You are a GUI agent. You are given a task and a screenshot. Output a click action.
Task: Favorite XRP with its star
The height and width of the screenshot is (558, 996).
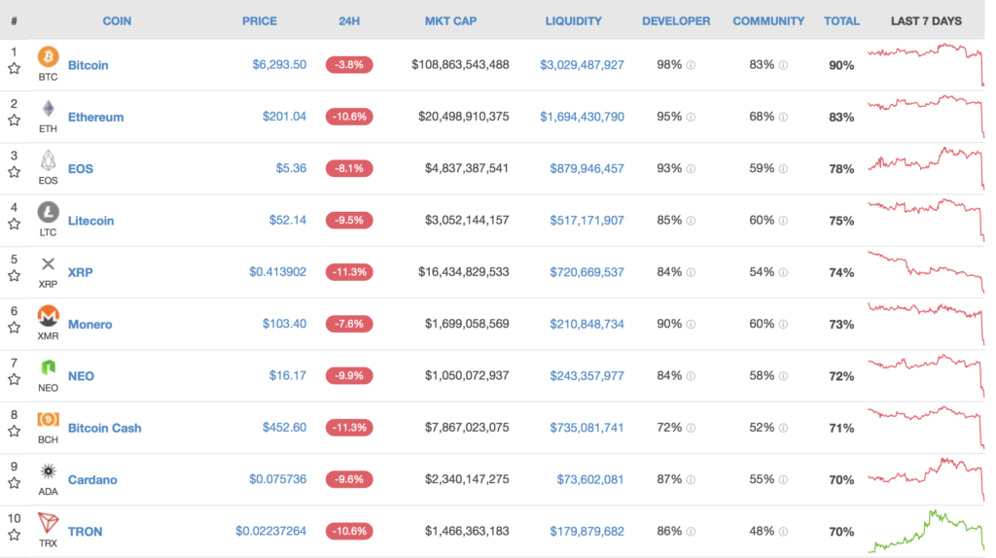coord(14,275)
